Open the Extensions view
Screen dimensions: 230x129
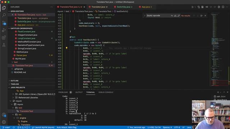pos(4,37)
